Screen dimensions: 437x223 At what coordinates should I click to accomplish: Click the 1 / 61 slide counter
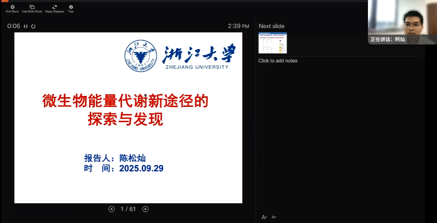tap(128, 209)
